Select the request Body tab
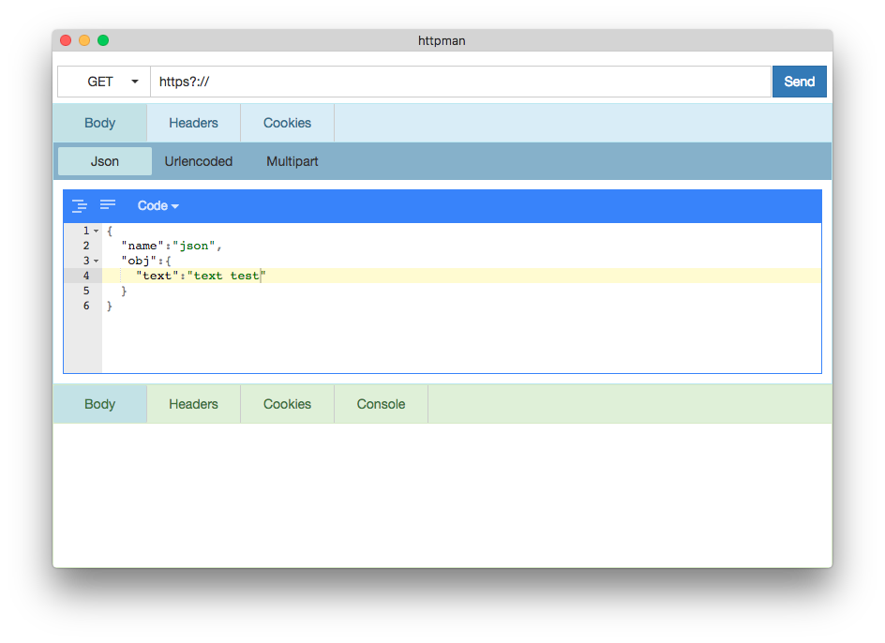 click(100, 123)
